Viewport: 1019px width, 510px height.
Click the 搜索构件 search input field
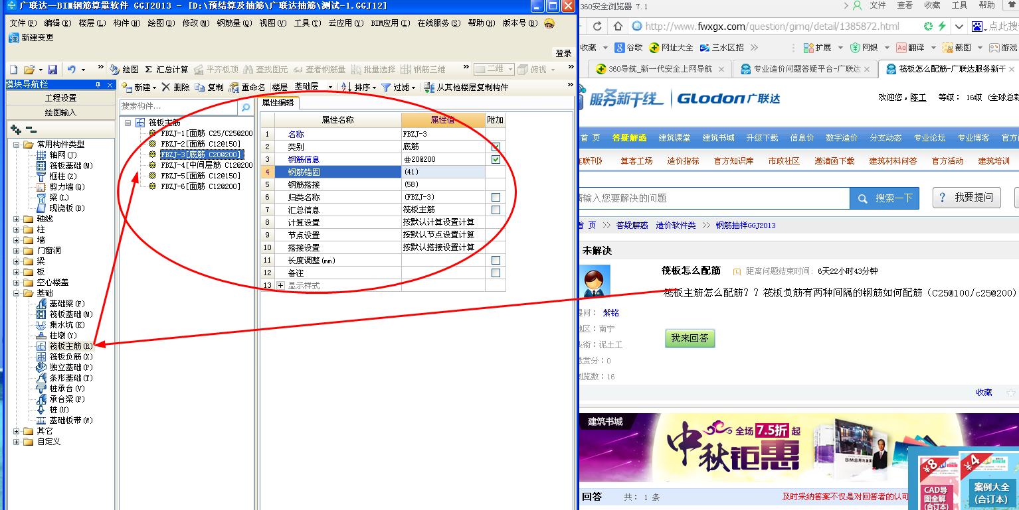[179, 107]
